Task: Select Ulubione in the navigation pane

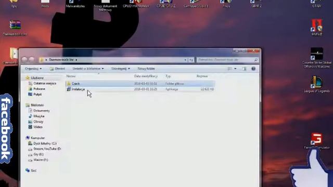Action: (37, 78)
